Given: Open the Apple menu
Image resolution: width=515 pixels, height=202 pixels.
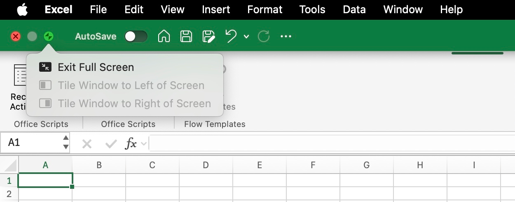Looking at the screenshot, I should (x=22, y=9).
